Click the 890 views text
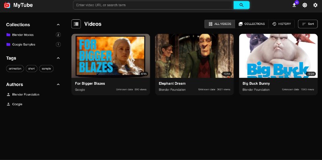 (140, 89)
